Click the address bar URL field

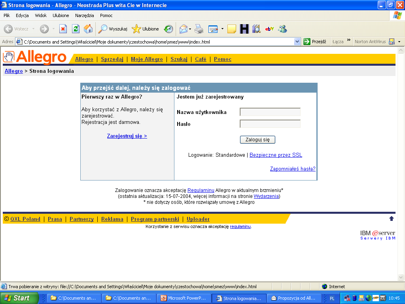point(158,42)
